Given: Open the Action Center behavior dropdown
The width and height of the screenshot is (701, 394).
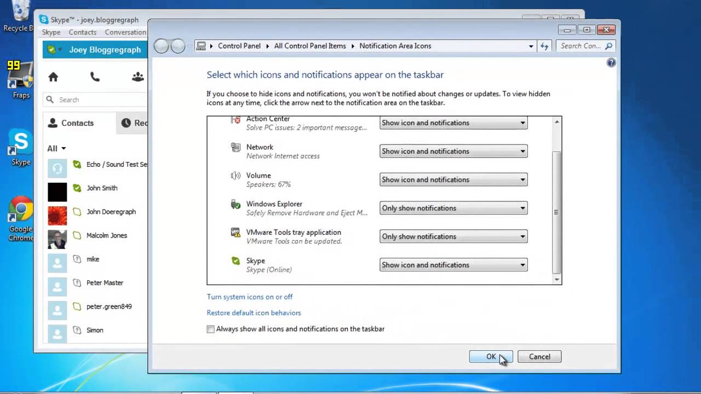Looking at the screenshot, I should point(453,123).
